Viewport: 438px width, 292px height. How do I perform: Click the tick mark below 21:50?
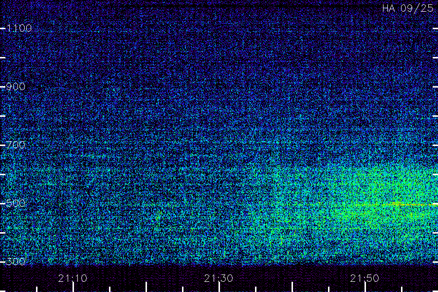pyautogui.click(x=365, y=287)
